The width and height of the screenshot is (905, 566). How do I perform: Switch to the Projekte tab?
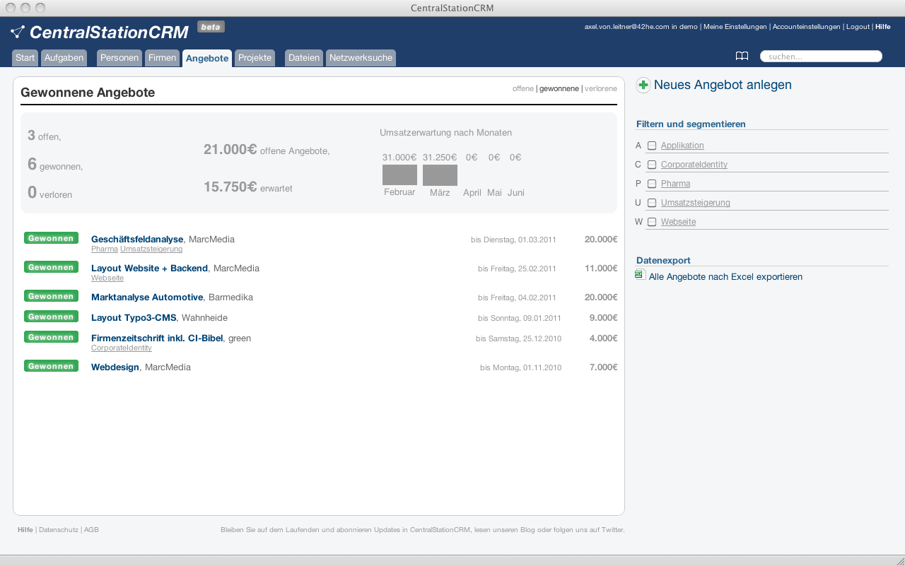pyautogui.click(x=255, y=58)
